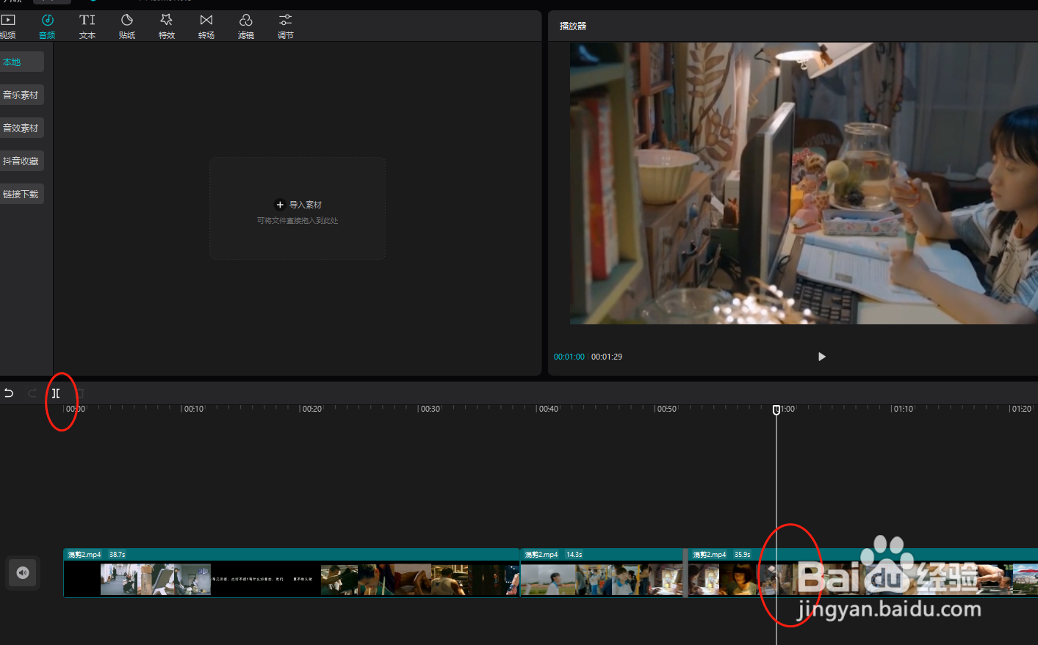This screenshot has height=645, width=1038.
Task: Open the 调节 adjustment tab
Action: tap(286, 26)
